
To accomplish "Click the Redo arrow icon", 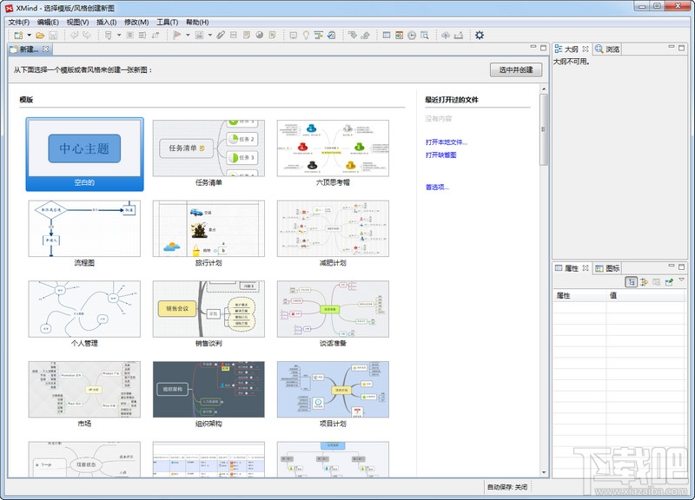I will (x=87, y=35).
